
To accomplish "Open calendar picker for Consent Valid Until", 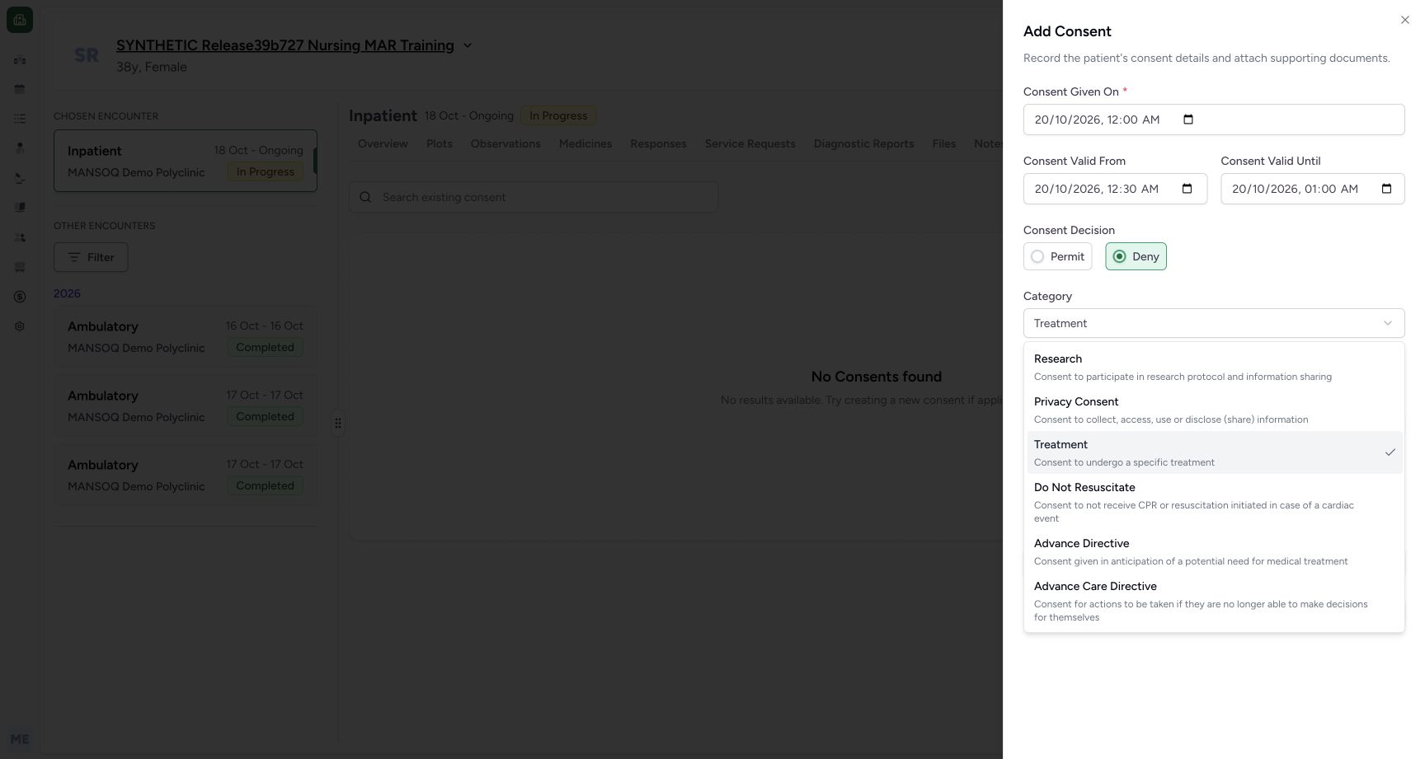I will point(1386,189).
